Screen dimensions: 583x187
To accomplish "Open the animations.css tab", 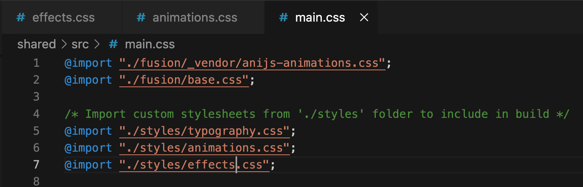I will pos(195,18).
